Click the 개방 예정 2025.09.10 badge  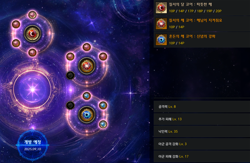[32, 145]
